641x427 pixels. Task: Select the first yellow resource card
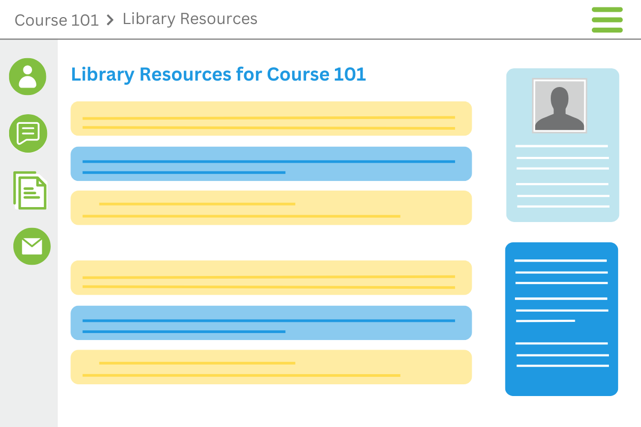pos(271,118)
